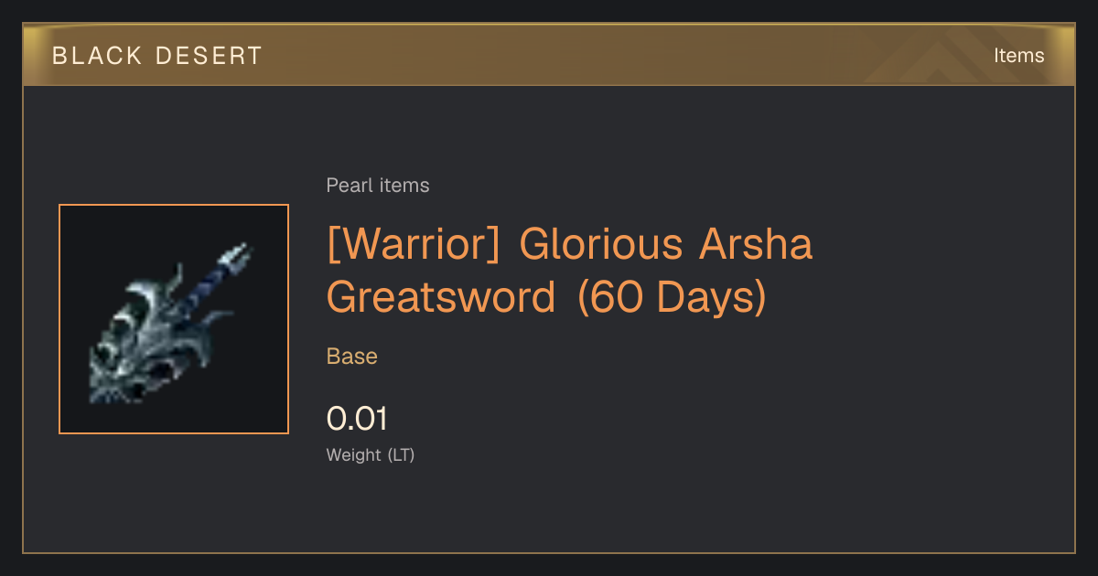
Task: Click the (60 Days) duration text
Action: (x=673, y=298)
